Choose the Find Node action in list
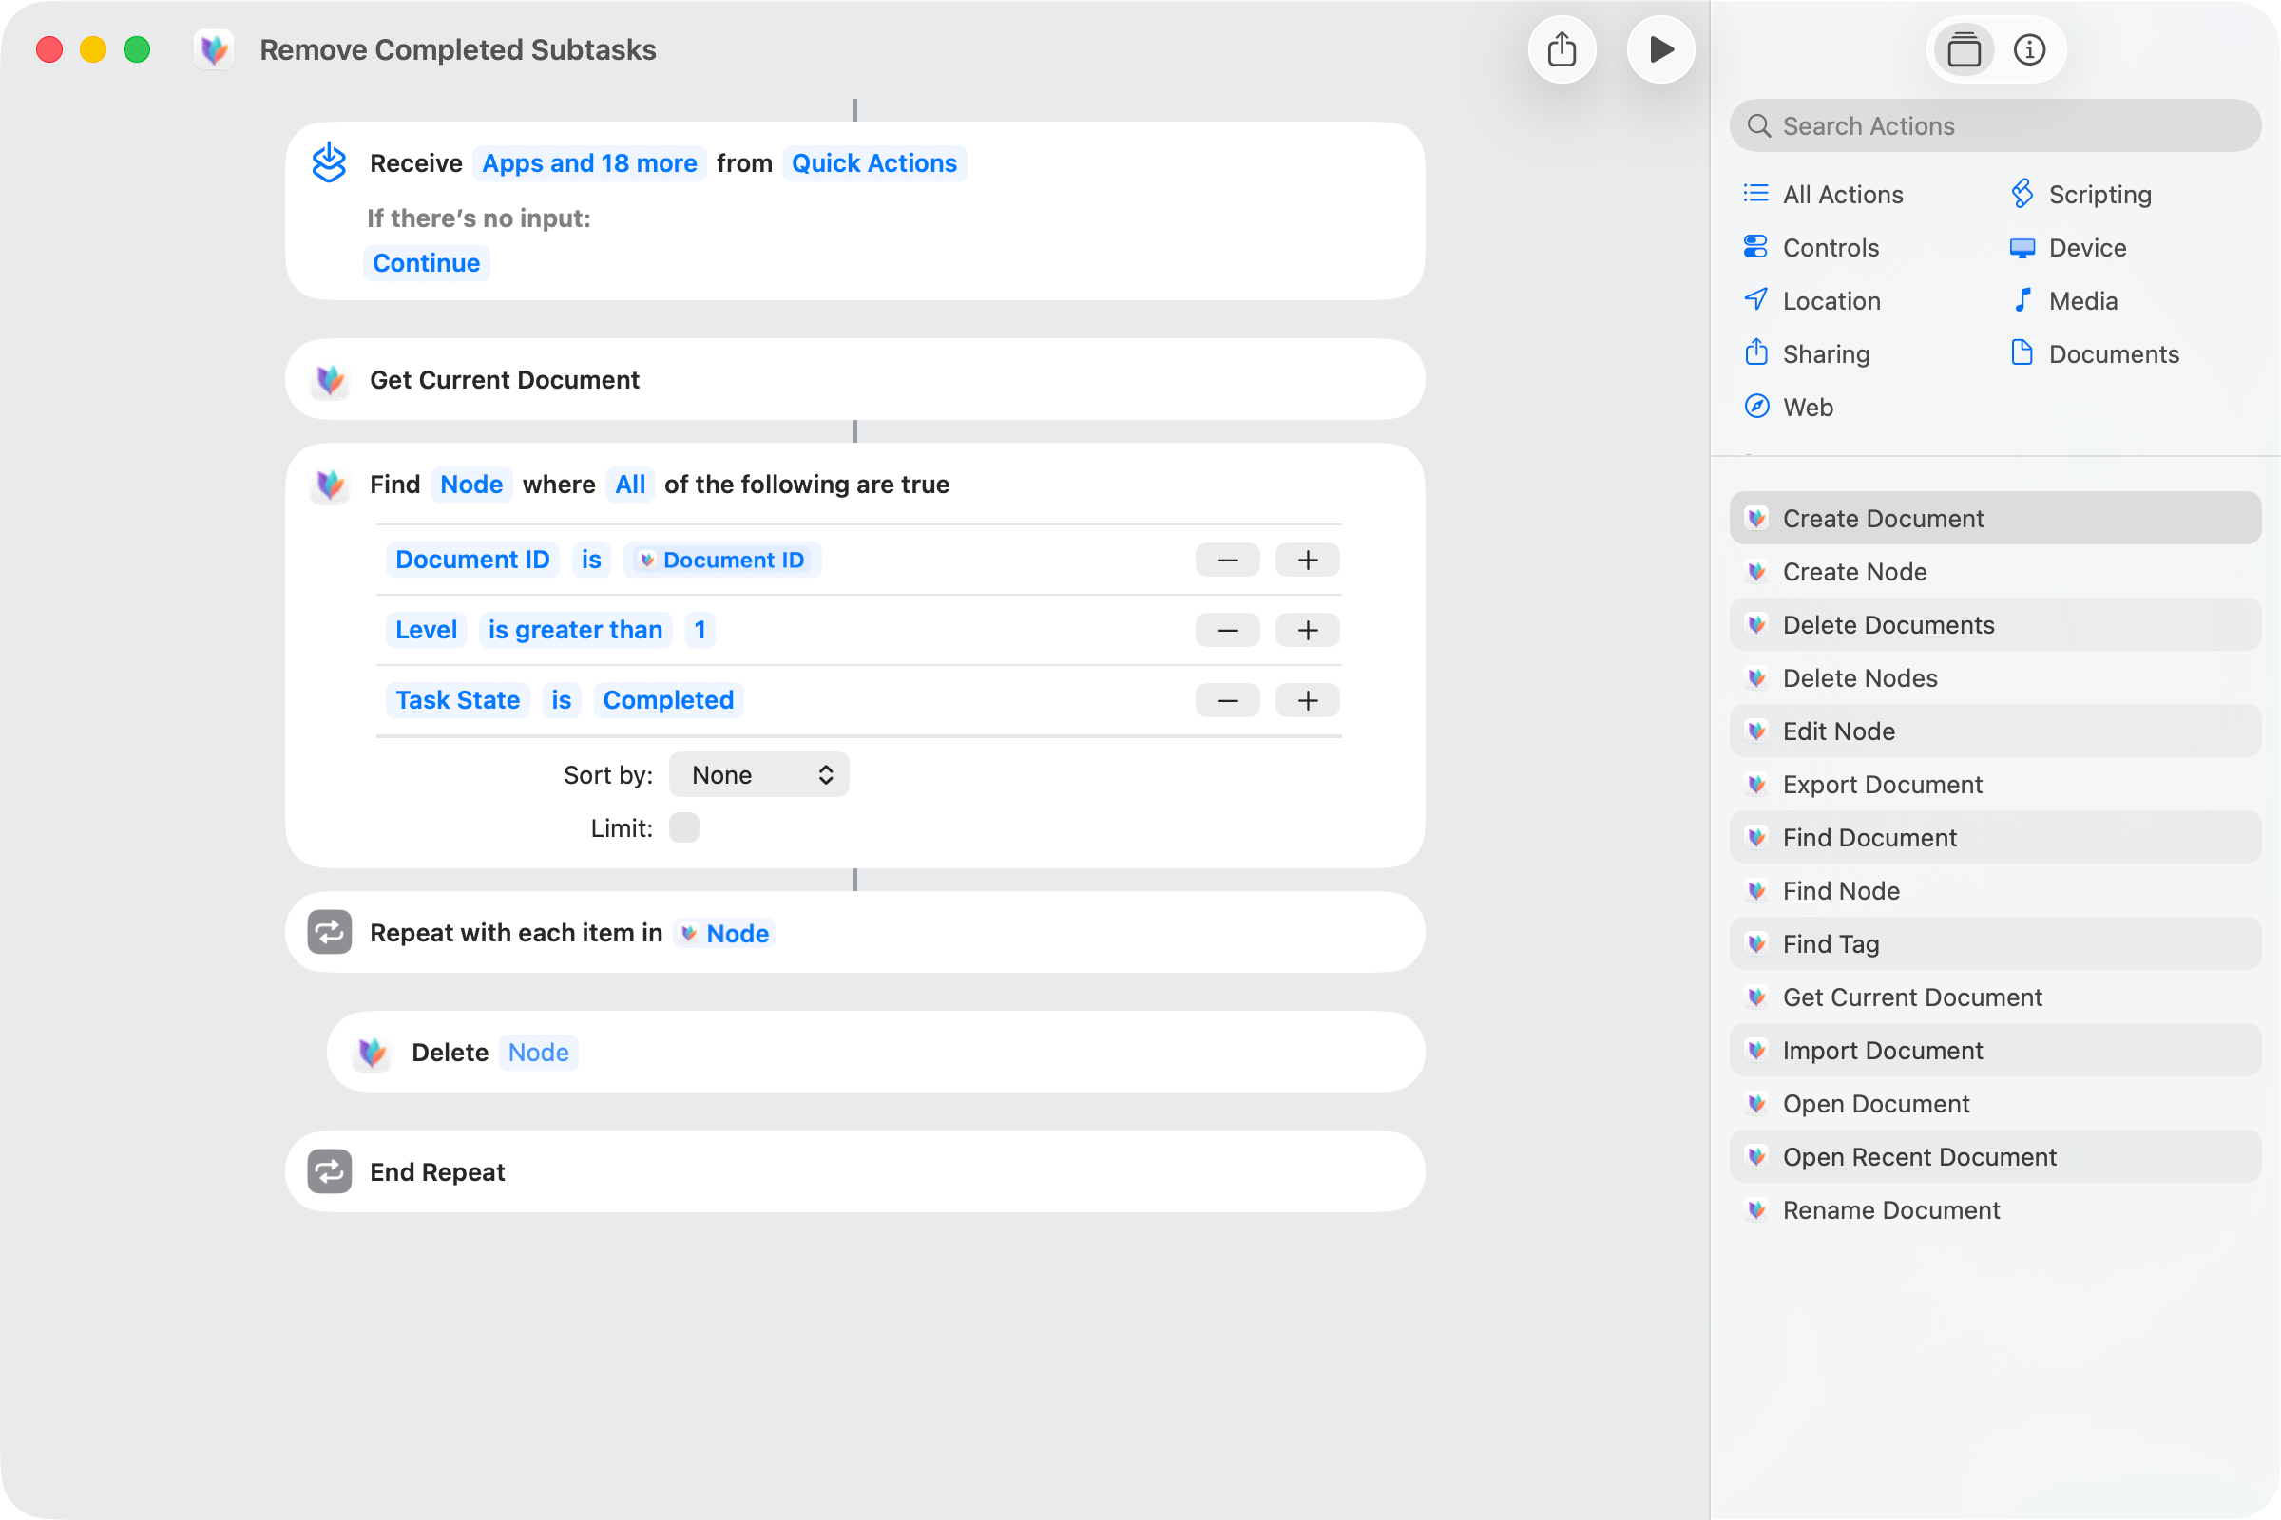 point(1995,890)
